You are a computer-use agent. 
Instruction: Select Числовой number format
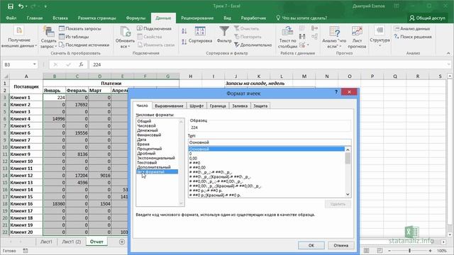click(x=147, y=126)
